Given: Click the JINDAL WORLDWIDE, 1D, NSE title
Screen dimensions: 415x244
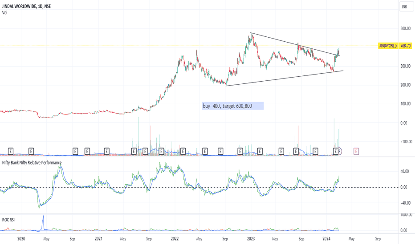Looking at the screenshot, I should click(26, 6).
